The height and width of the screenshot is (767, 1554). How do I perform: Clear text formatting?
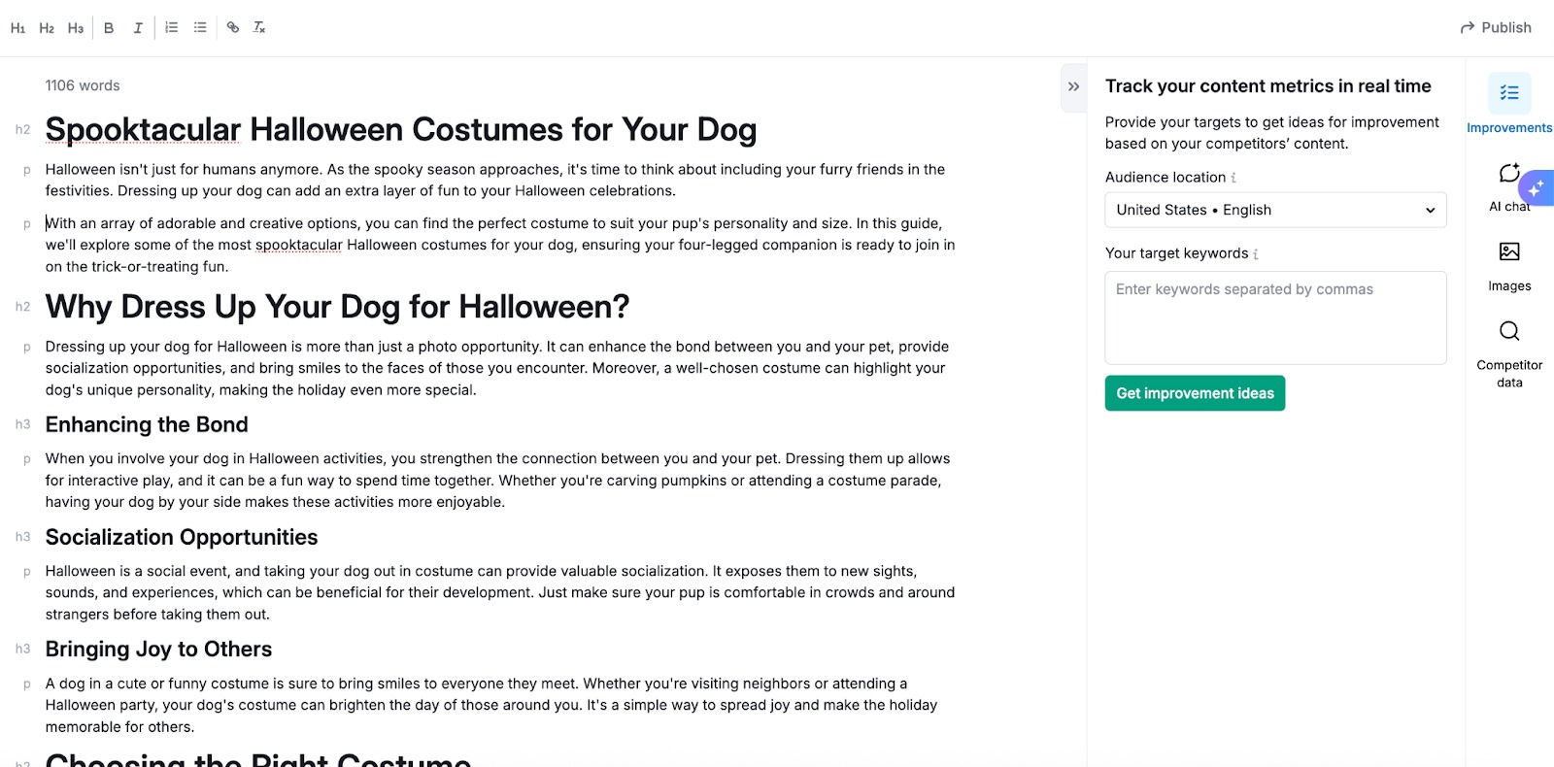coord(259,27)
